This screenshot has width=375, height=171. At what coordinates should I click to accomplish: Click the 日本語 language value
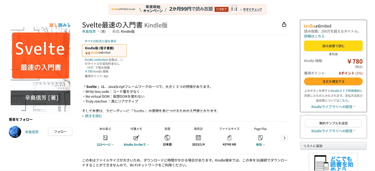coord(167,144)
